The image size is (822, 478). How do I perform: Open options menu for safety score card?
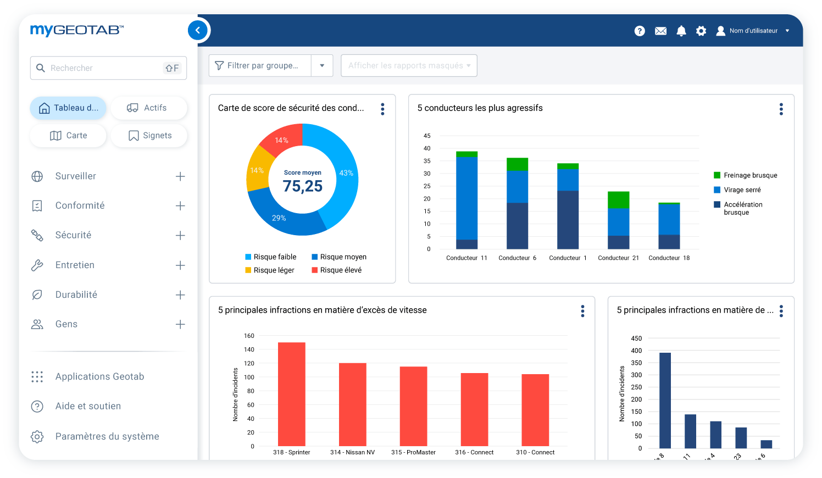(382, 109)
